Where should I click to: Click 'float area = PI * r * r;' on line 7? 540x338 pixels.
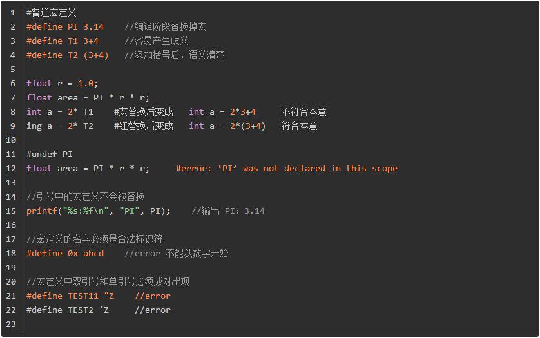pyautogui.click(x=88, y=98)
